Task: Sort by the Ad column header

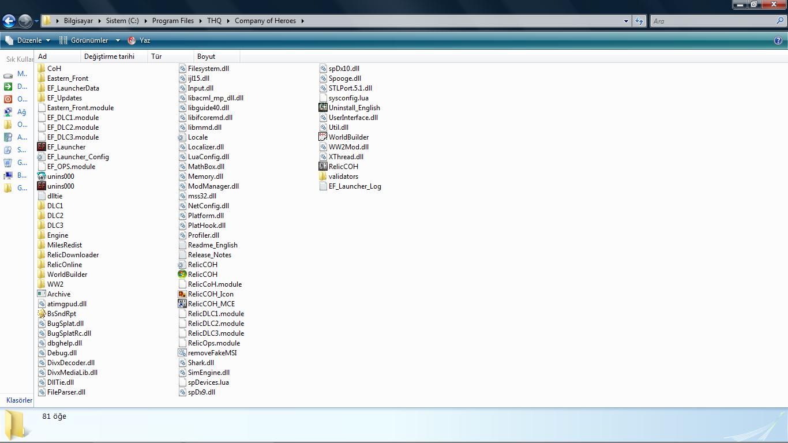Action: [58, 57]
